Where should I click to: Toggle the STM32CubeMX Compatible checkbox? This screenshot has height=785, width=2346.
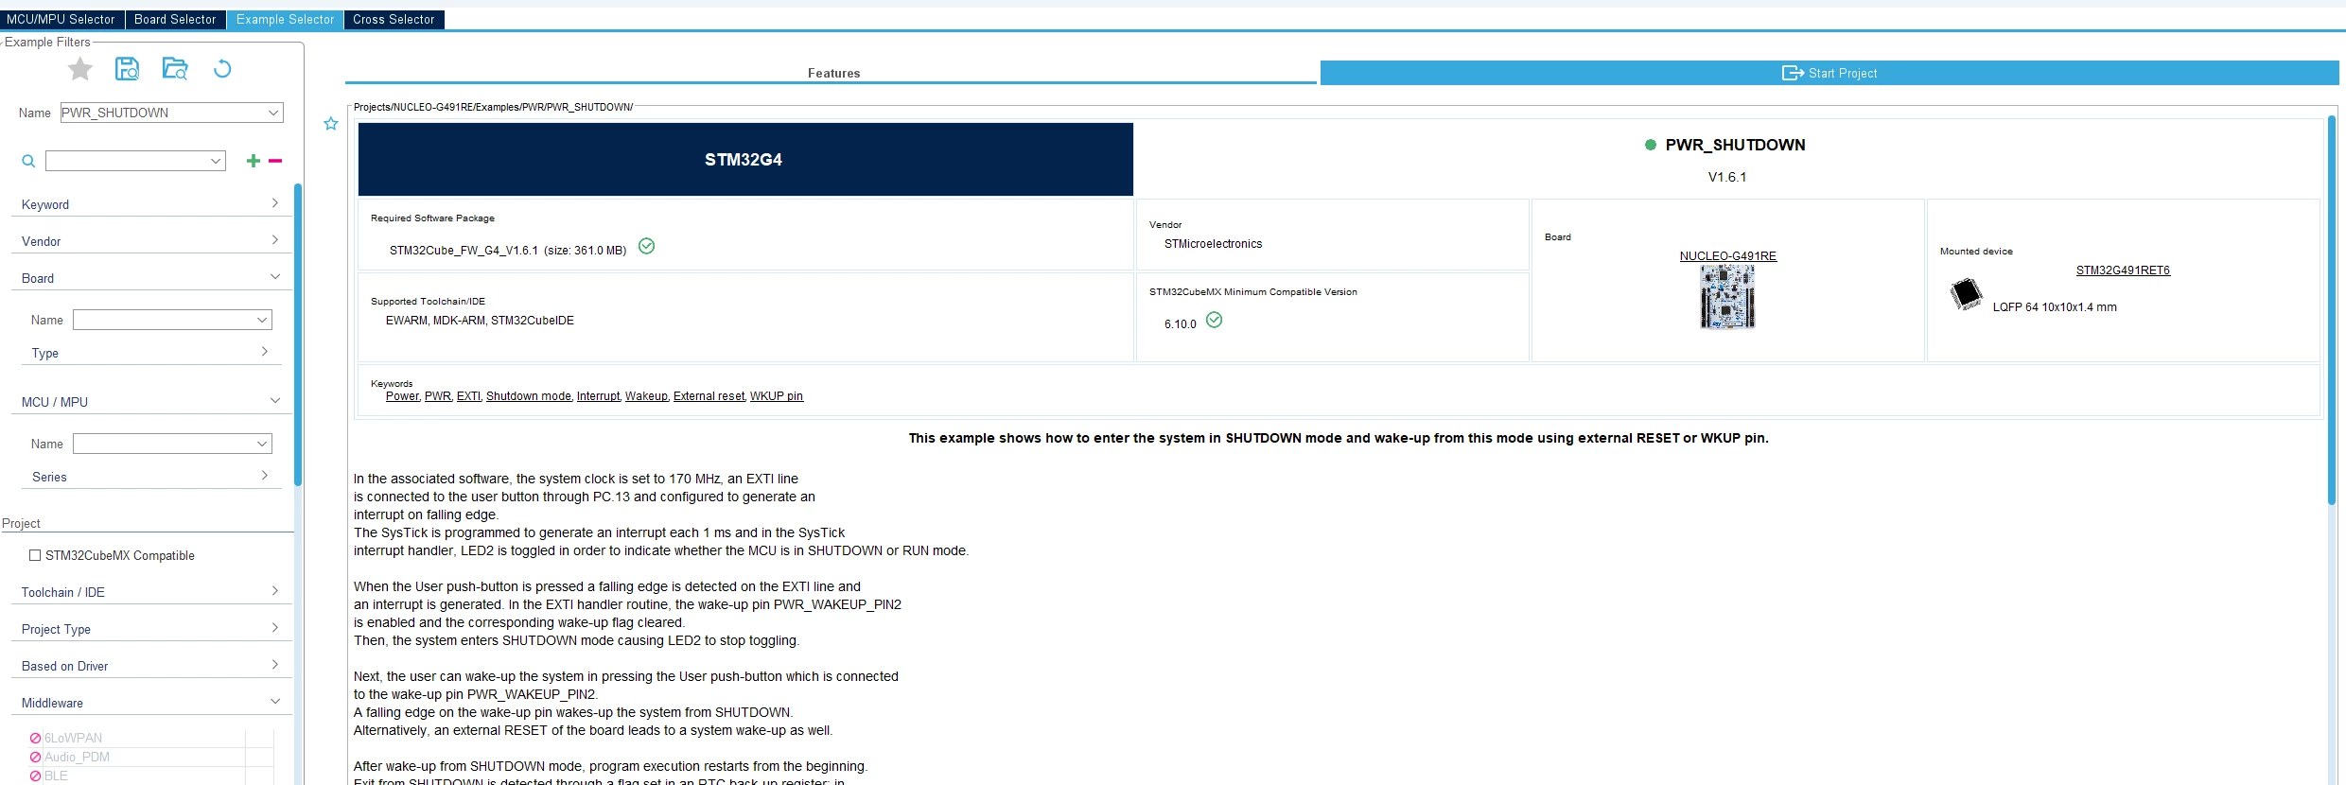(x=35, y=555)
